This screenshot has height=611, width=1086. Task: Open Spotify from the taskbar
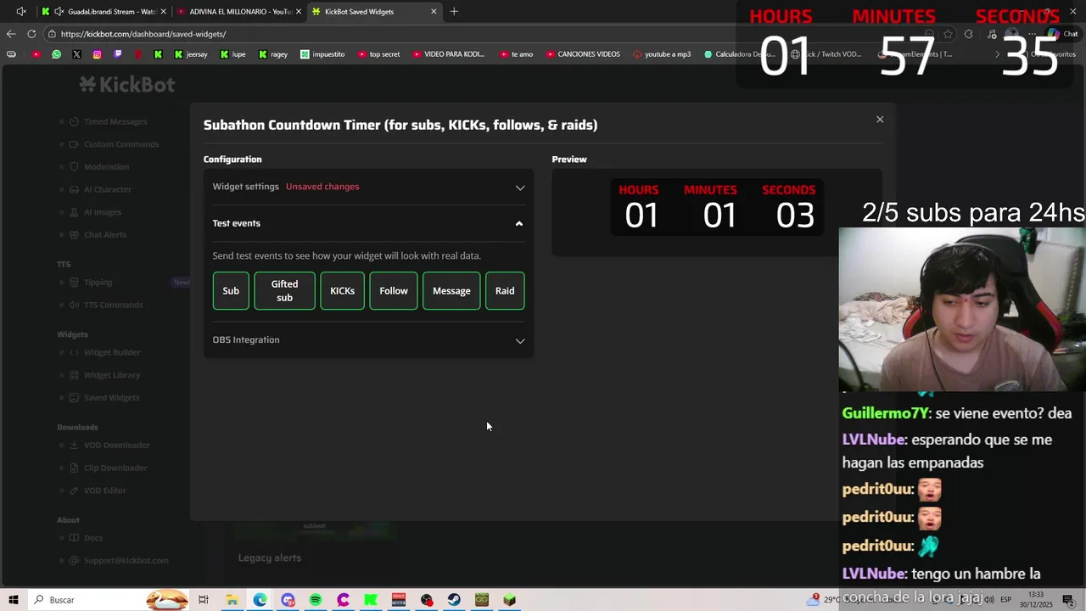(x=316, y=600)
